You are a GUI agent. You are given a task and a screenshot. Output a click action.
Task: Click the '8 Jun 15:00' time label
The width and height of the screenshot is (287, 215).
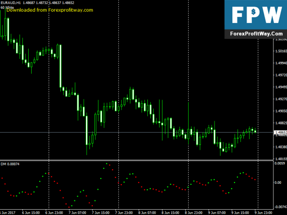pyautogui.click(x=170, y=213)
